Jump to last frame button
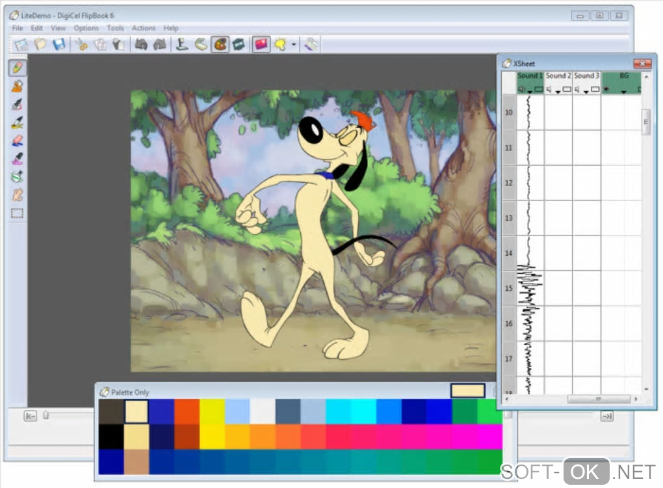Screen dimensions: 663x488 607,416
